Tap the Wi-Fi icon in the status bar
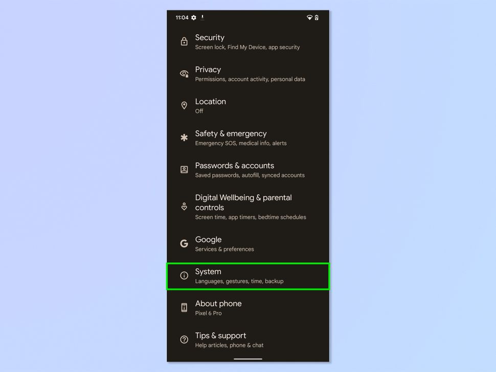The height and width of the screenshot is (372, 496). coord(309,17)
